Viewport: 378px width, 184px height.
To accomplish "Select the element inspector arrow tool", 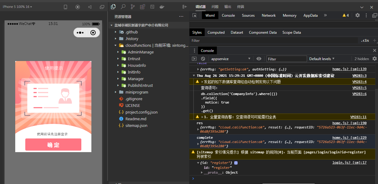I will (x=195, y=15).
